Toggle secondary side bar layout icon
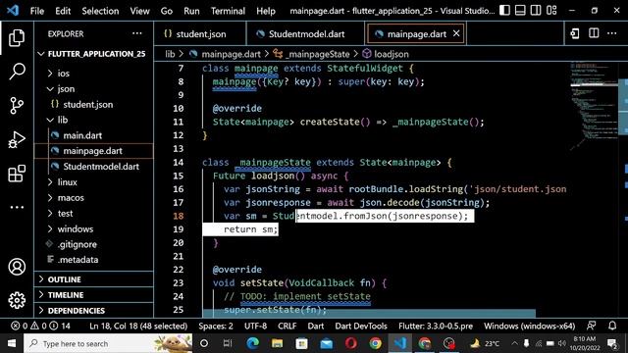The width and height of the screenshot is (628, 353). click(536, 10)
